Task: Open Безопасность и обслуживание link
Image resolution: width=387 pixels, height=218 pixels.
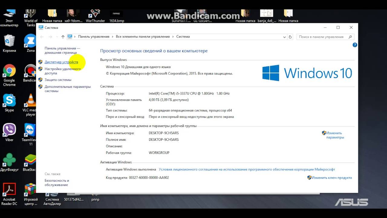Action: coord(57,183)
